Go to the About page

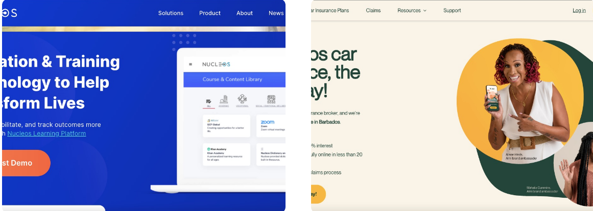[245, 13]
